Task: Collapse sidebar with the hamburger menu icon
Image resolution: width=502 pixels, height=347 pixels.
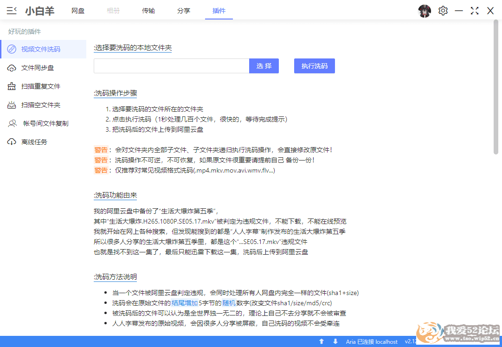Action: tap(12, 11)
